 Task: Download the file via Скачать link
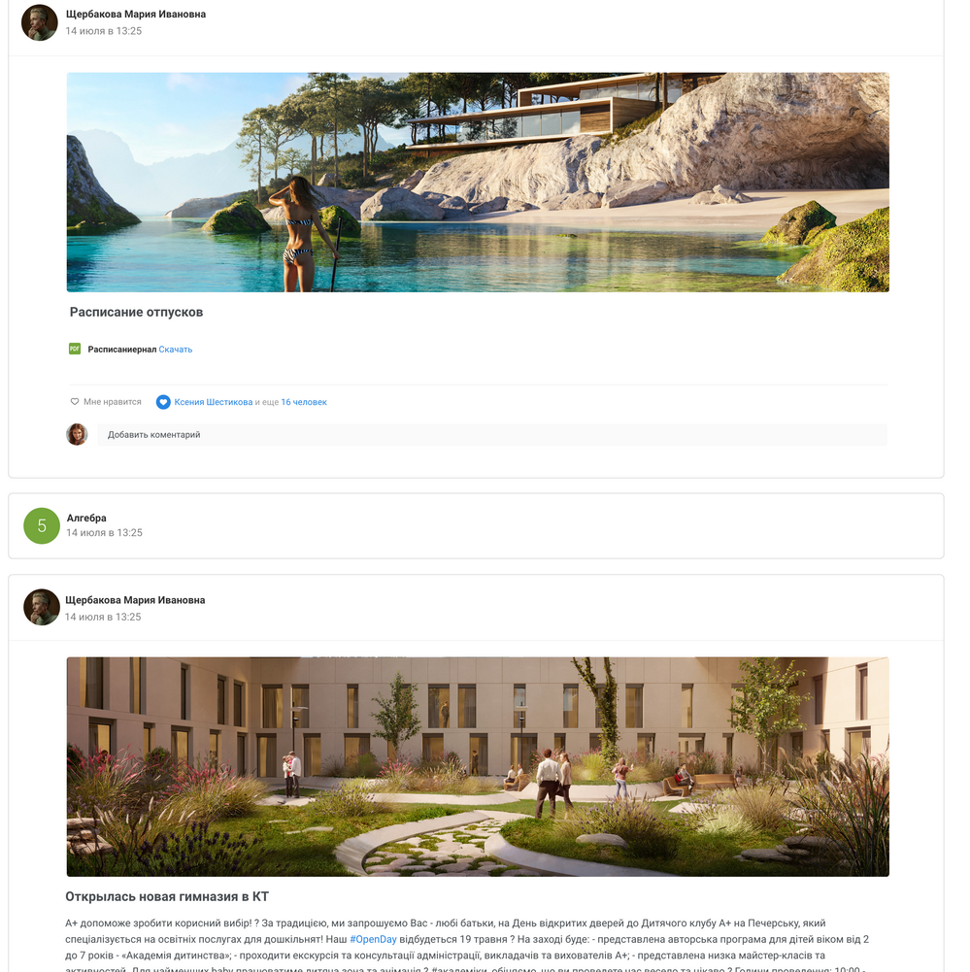click(x=176, y=350)
